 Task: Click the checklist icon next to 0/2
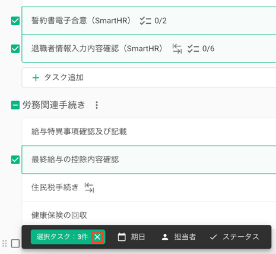tap(145, 21)
